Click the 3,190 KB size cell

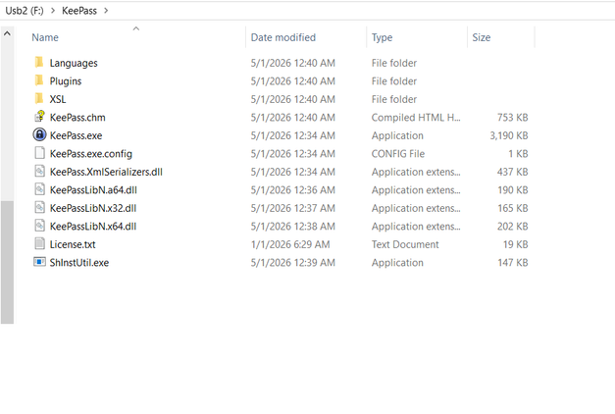(509, 135)
